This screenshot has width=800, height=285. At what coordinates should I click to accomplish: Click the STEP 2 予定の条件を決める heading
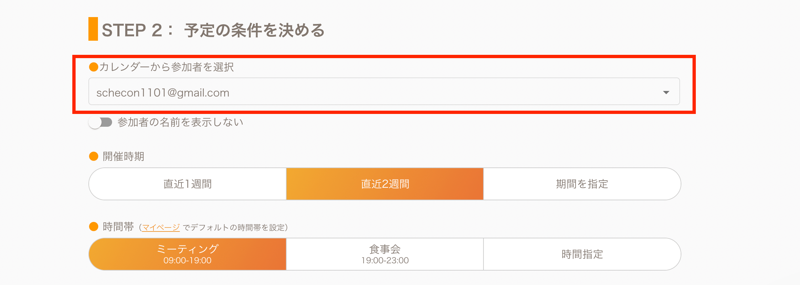pos(213,30)
